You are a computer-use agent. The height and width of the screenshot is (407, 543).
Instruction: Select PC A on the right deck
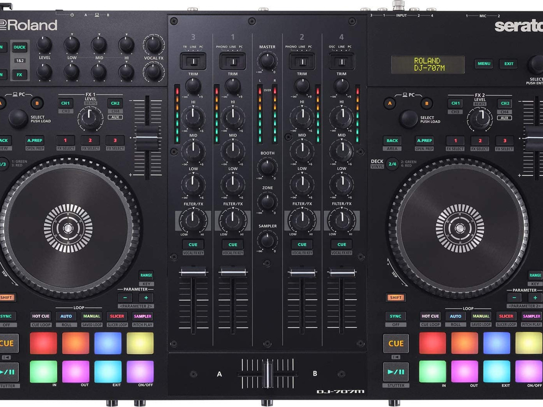(390, 103)
